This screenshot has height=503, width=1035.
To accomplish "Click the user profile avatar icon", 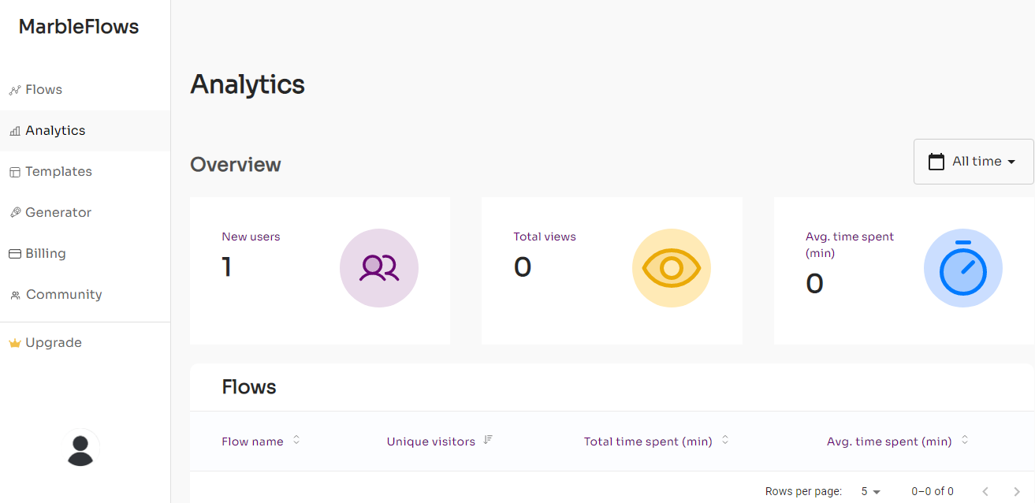I will 80,449.
